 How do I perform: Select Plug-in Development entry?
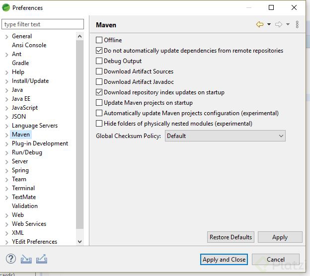[x=40, y=143]
